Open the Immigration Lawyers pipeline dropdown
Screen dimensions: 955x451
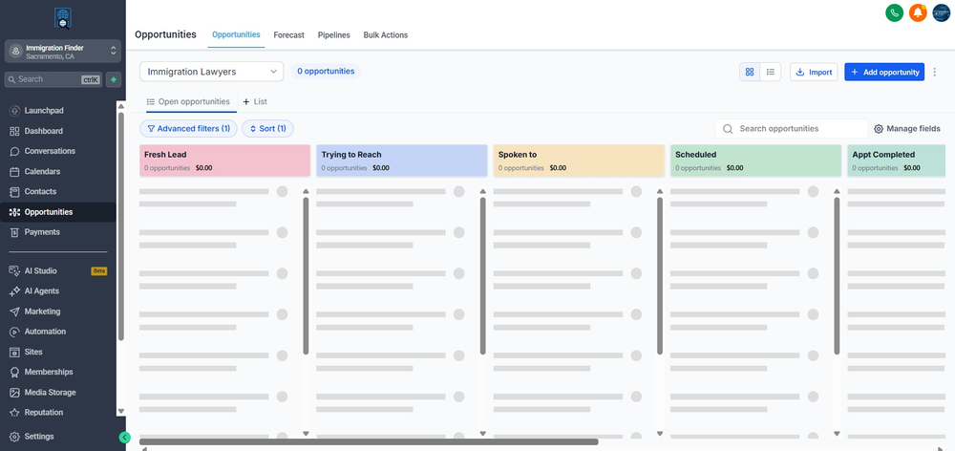[x=211, y=72]
